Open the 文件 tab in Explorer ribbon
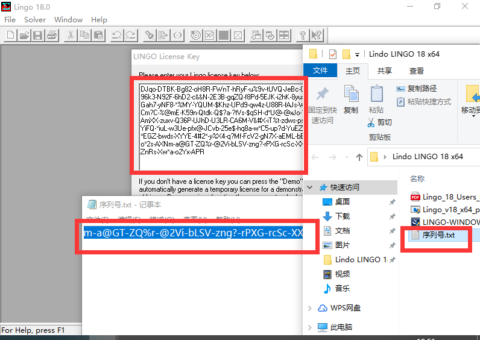The width and height of the screenshot is (480, 340). pos(320,71)
